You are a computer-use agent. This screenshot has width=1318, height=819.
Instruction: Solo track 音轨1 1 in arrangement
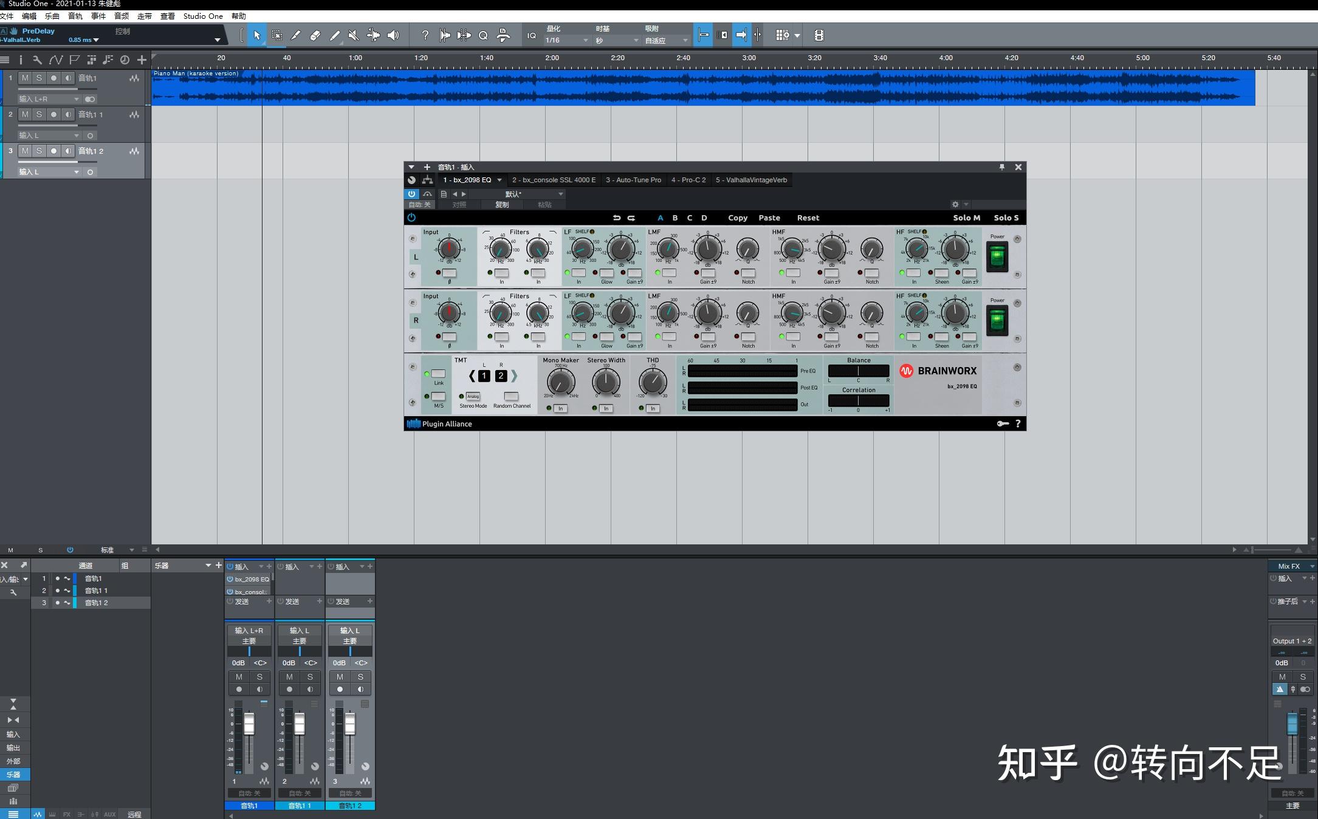tap(39, 114)
